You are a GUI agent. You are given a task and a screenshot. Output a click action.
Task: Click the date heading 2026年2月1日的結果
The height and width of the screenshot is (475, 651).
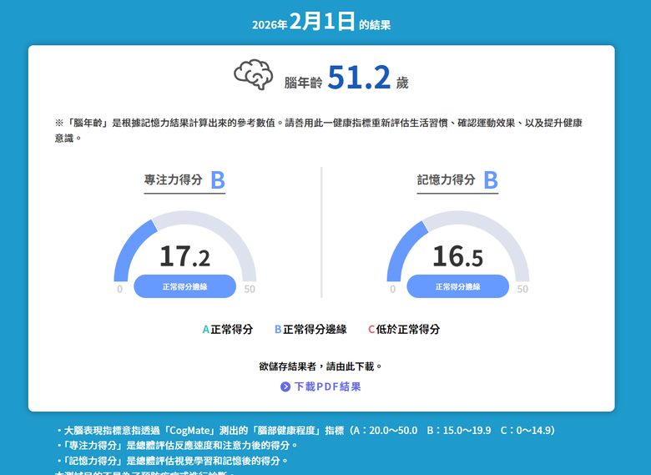point(321,22)
